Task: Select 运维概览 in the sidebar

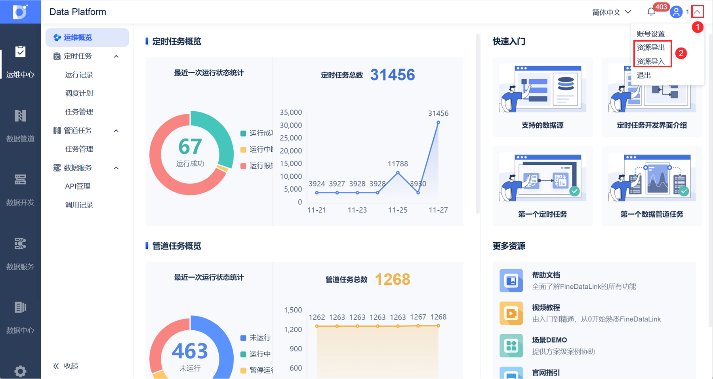Action: (87, 38)
